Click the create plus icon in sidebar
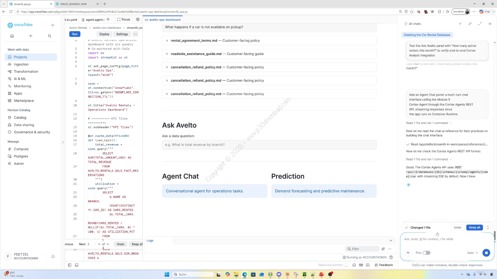The image size is (497, 279). click(31, 36)
